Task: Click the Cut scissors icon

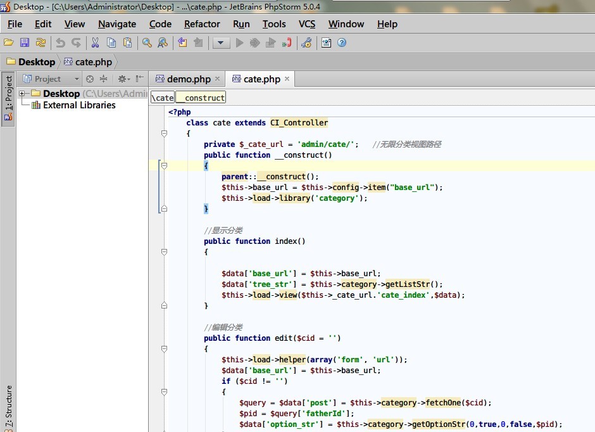Action: [95, 43]
